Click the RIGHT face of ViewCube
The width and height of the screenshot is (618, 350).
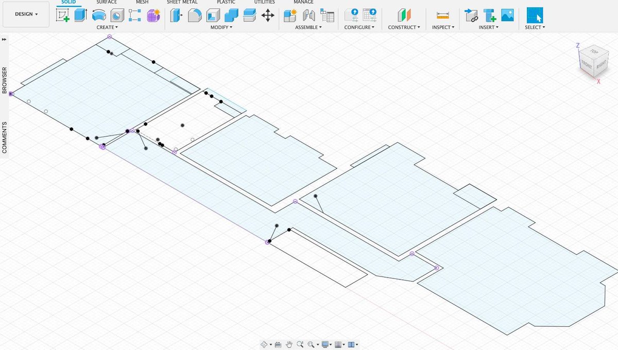click(x=601, y=65)
